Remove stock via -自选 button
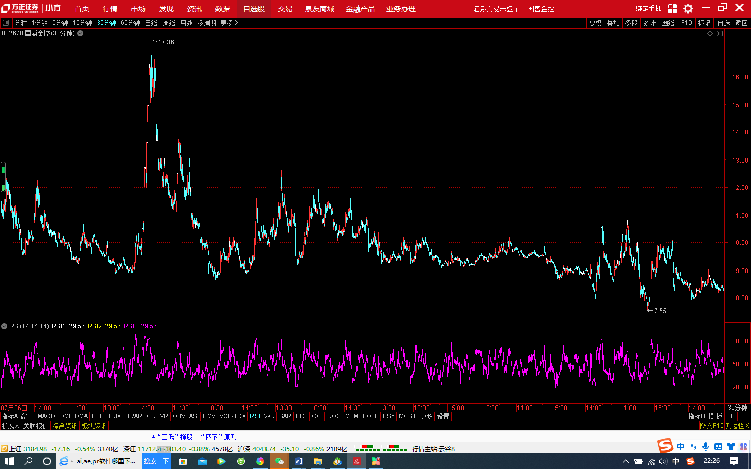 coord(723,23)
